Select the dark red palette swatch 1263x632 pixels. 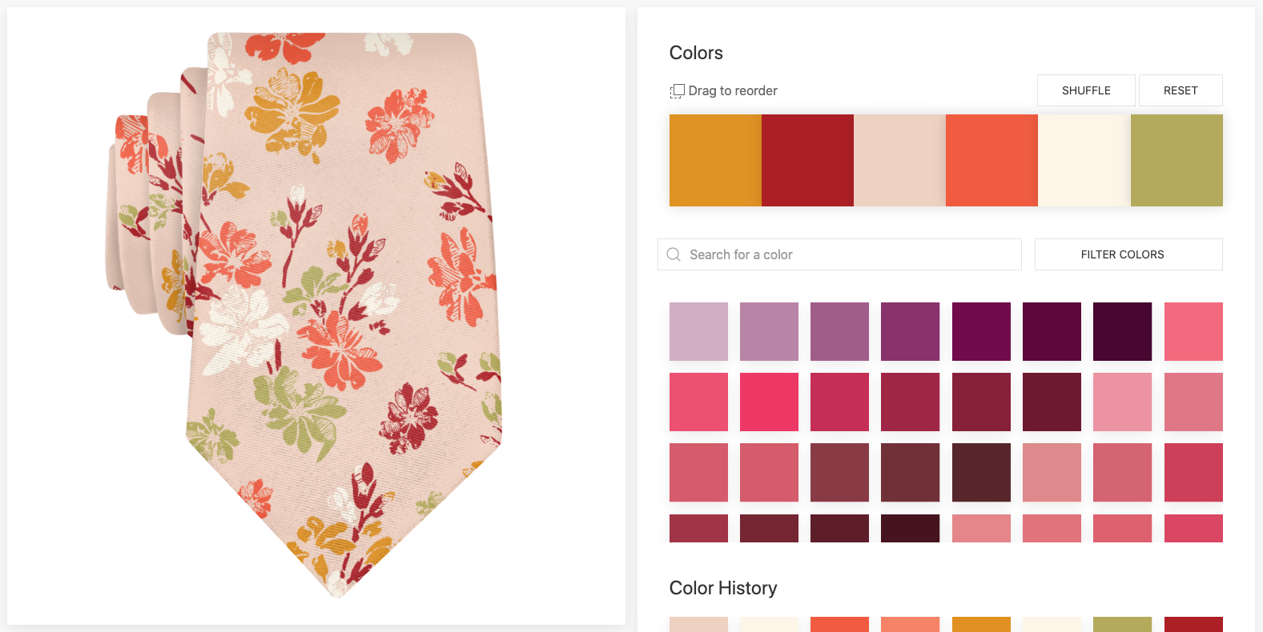tap(807, 160)
